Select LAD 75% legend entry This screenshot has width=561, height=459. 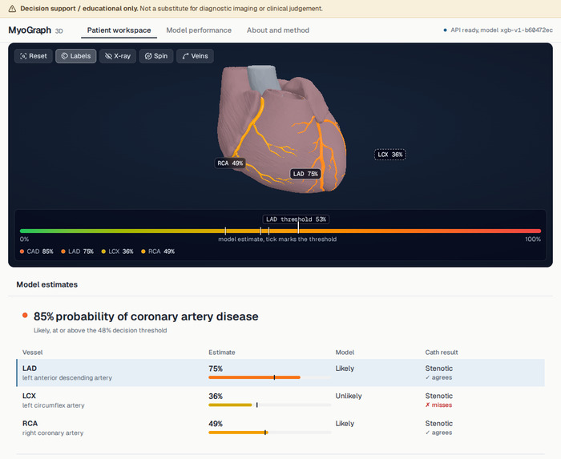pyautogui.click(x=77, y=252)
